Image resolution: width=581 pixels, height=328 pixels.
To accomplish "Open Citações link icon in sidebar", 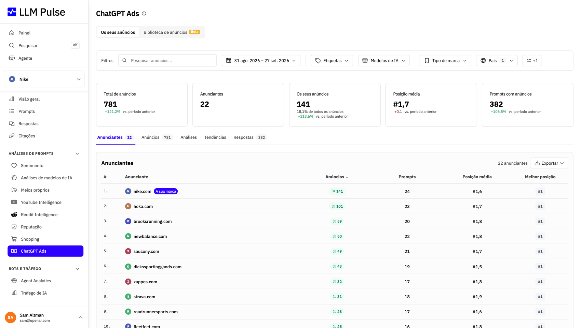I will tap(12, 136).
